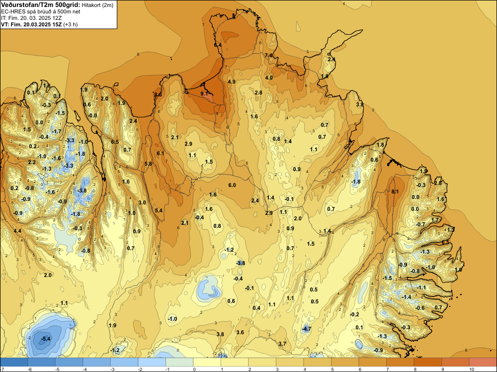Click the -0.2 temperature value
The height and width of the screenshot is (372, 497).
click(x=354, y=314)
